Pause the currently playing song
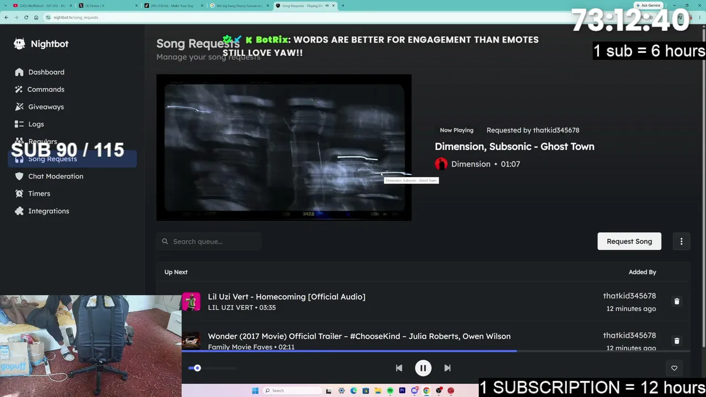Image resolution: width=706 pixels, height=397 pixels. pos(423,368)
